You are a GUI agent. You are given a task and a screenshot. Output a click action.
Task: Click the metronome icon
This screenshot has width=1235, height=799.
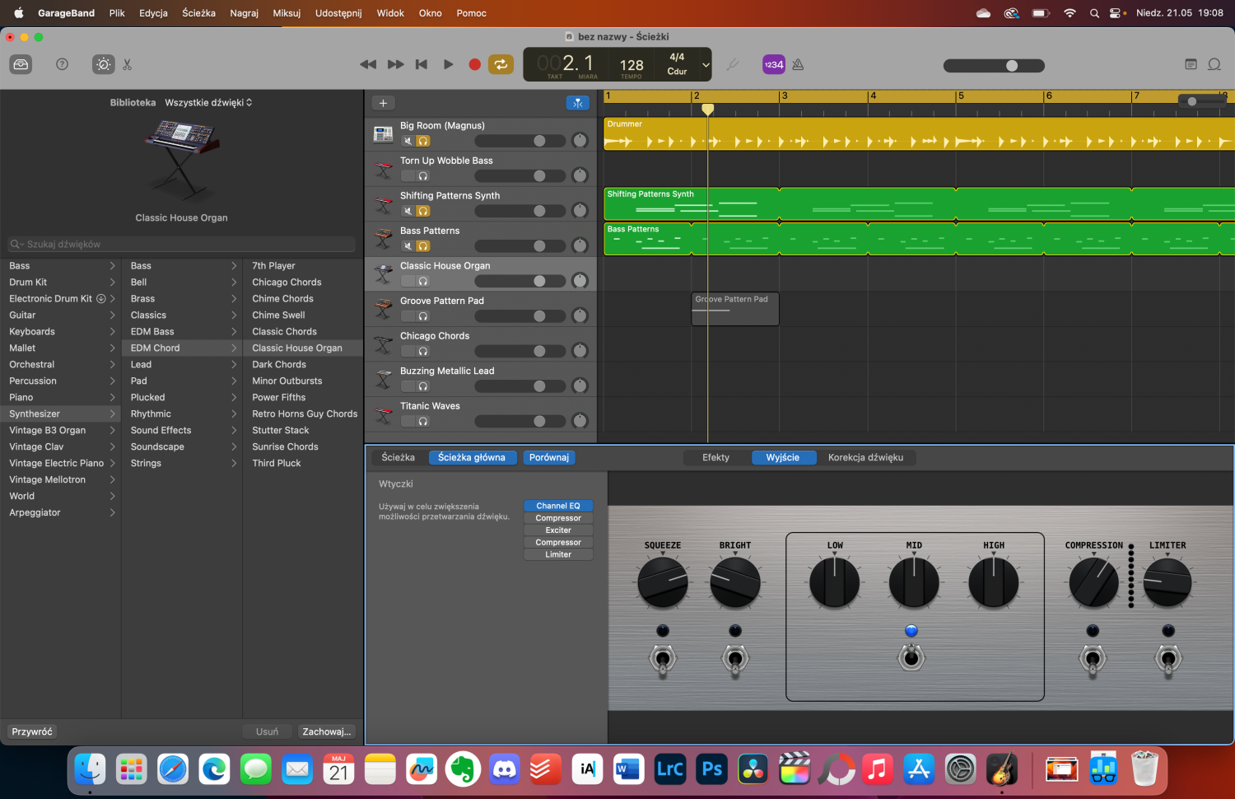pos(798,64)
